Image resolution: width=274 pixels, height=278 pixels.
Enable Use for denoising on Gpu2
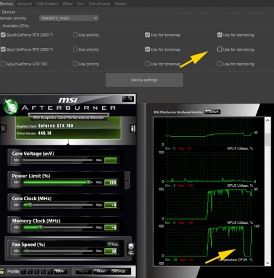[x=220, y=64]
